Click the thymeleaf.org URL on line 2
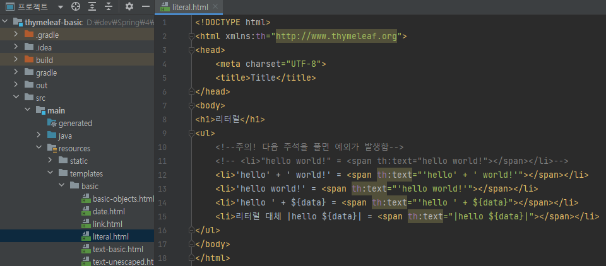606x266 pixels. coord(336,37)
